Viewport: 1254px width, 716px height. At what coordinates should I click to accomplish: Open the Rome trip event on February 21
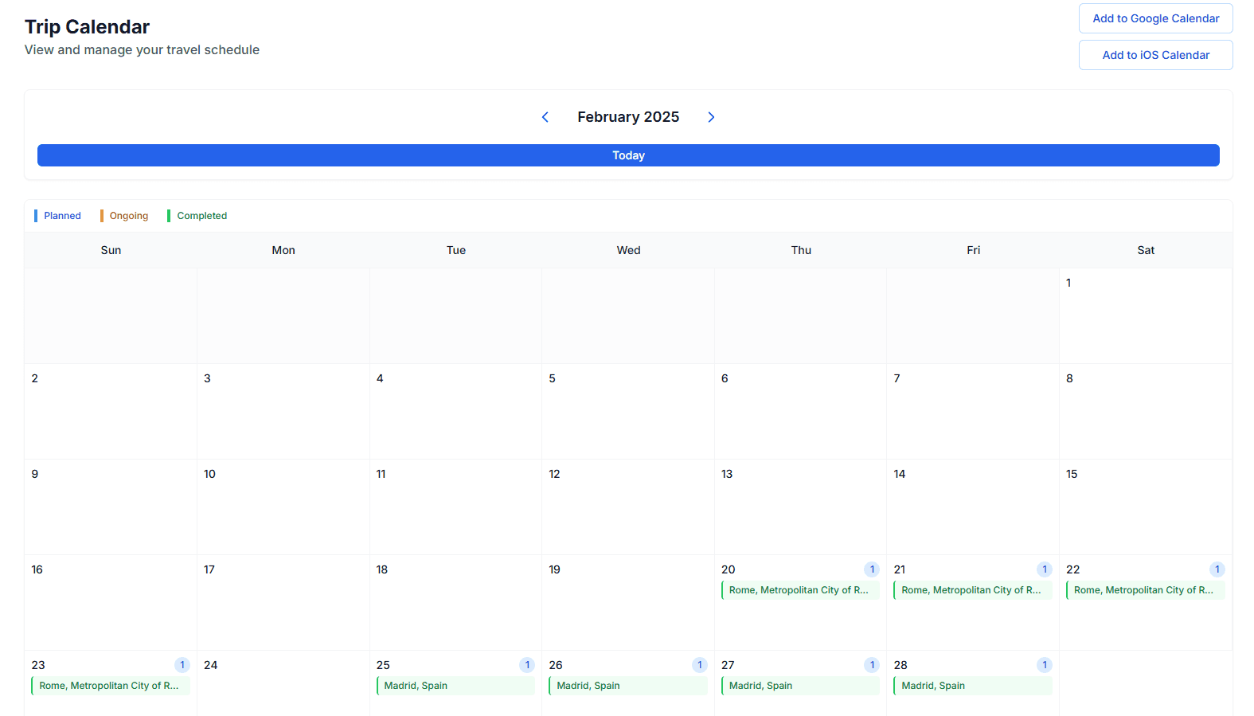point(972,590)
